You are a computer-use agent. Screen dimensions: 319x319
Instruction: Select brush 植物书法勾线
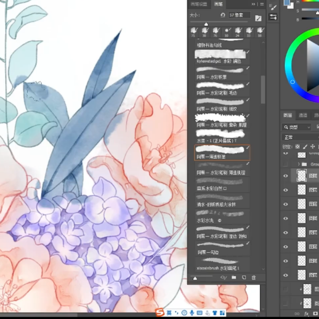222,44
